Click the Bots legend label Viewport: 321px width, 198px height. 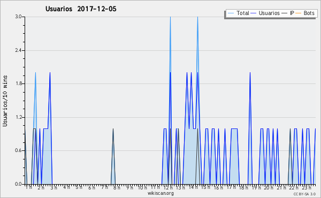tap(309, 13)
